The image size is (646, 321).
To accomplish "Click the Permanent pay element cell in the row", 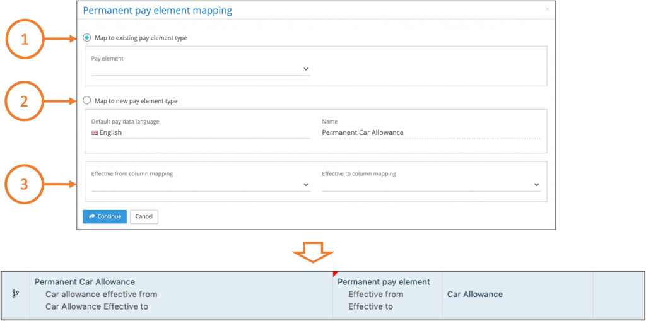I will click(384, 282).
